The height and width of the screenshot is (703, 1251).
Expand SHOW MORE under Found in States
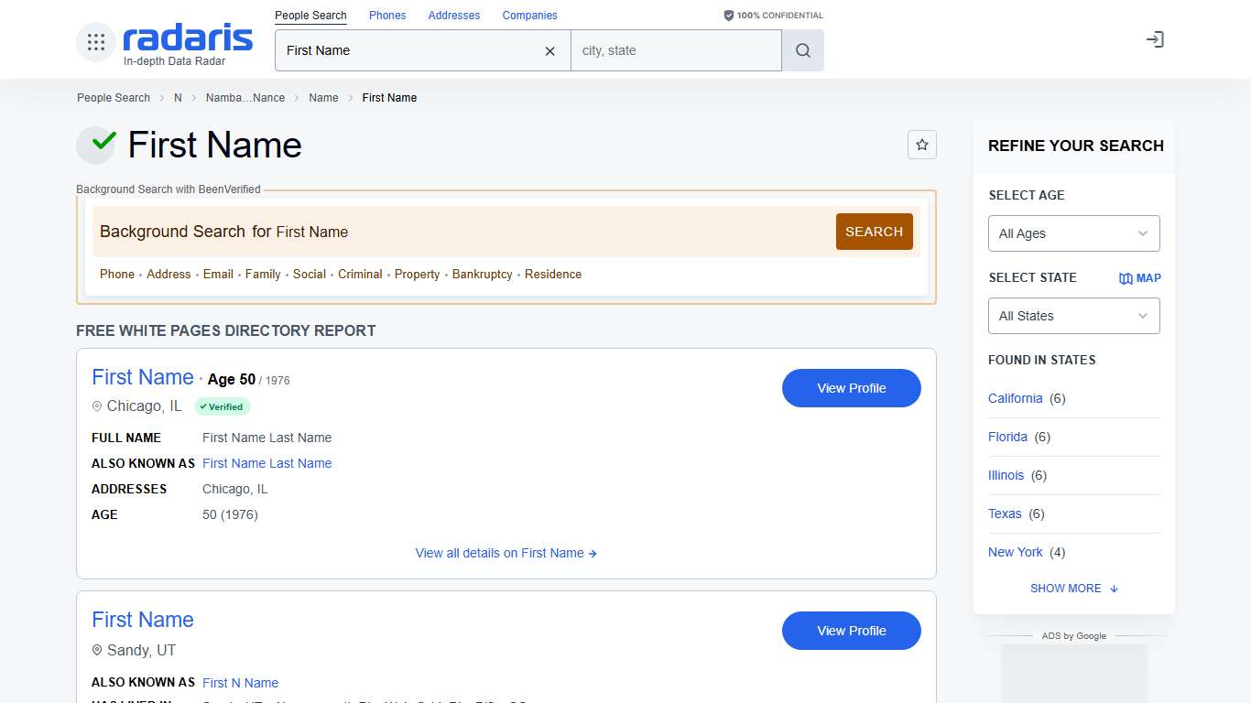click(1073, 588)
